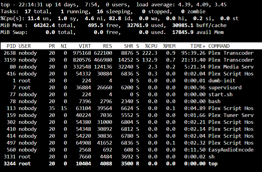
Task: Click the 17 total tasks count
Action: [x=28, y=11]
